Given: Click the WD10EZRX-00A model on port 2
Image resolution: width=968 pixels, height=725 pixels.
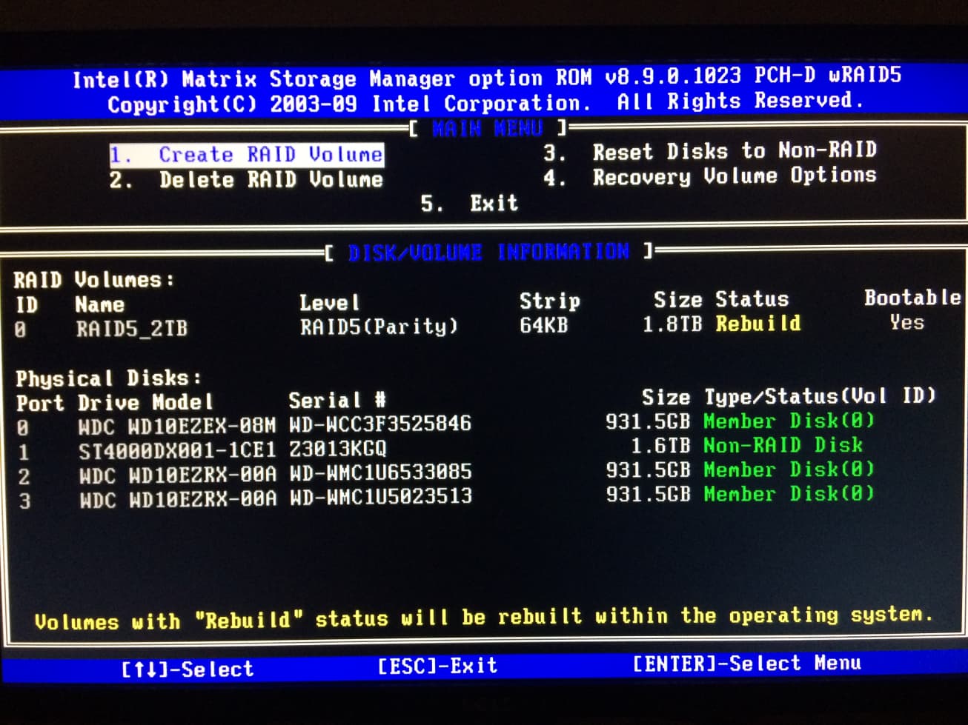Looking at the screenshot, I should tap(177, 475).
